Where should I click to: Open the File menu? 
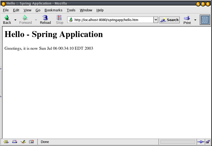click(x=6, y=10)
